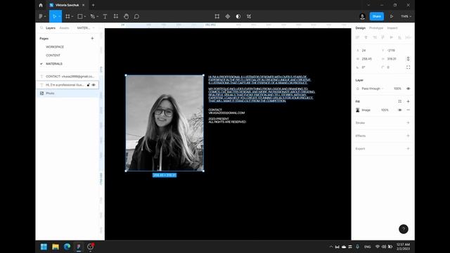Open the Resources tool
The width and height of the screenshot is (450, 253).
pos(115,16)
